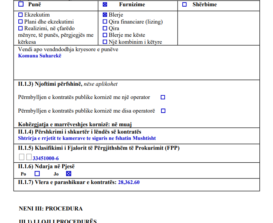Click the II.1.4) Përshkrimi i shkurtër heading

[80, 132]
